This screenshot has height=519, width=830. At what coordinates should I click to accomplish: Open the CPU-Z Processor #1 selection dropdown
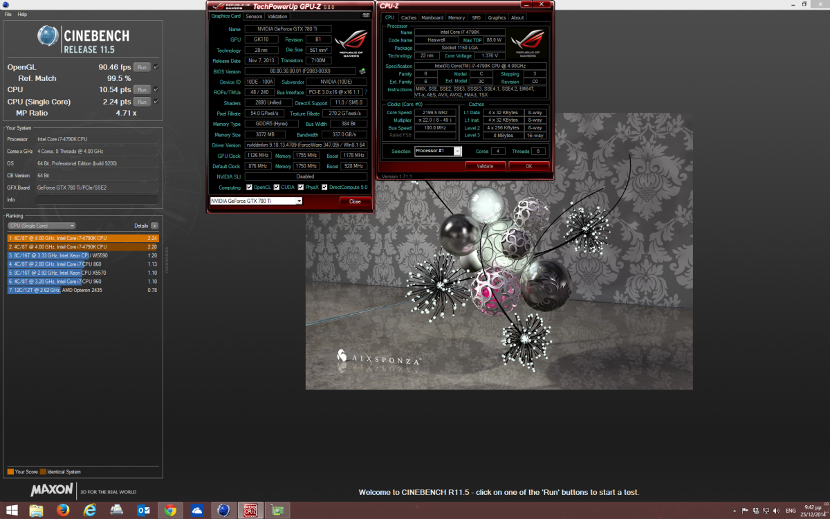(438, 151)
